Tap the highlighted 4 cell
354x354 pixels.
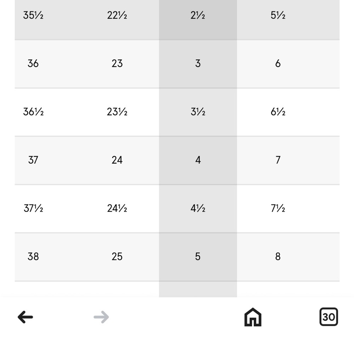point(198,160)
